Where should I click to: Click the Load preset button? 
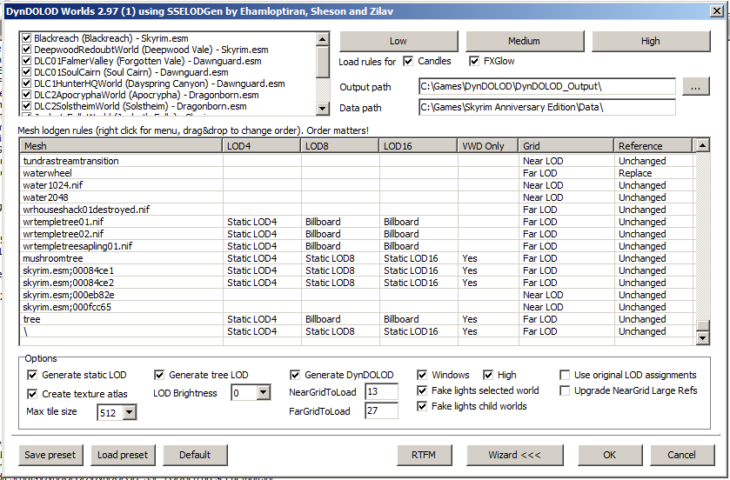pyautogui.click(x=123, y=455)
